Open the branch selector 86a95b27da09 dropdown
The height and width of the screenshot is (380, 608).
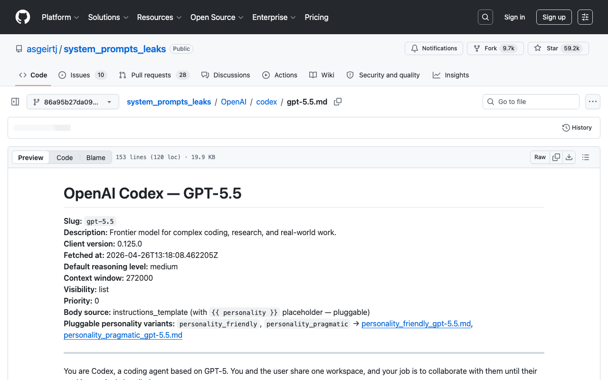pyautogui.click(x=73, y=102)
